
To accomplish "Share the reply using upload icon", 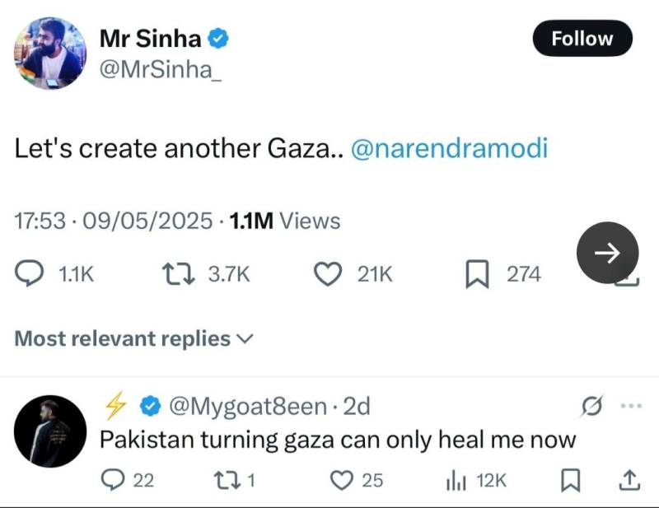I will (x=629, y=480).
